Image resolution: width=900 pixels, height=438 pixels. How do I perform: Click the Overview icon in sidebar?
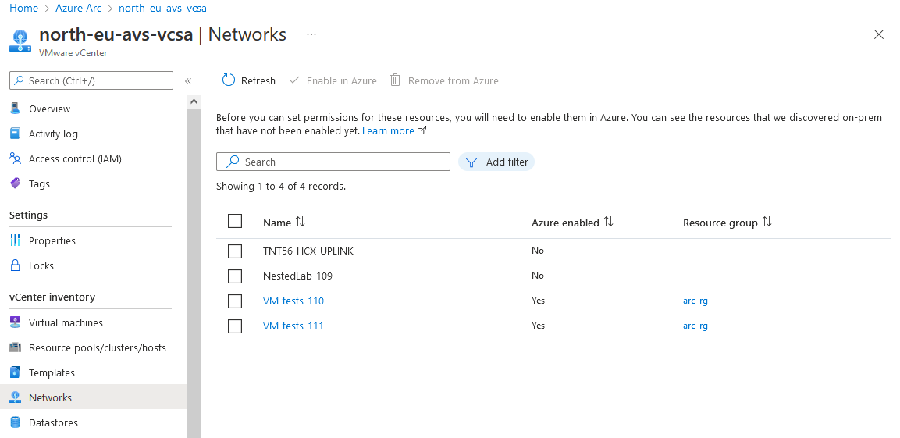(16, 109)
